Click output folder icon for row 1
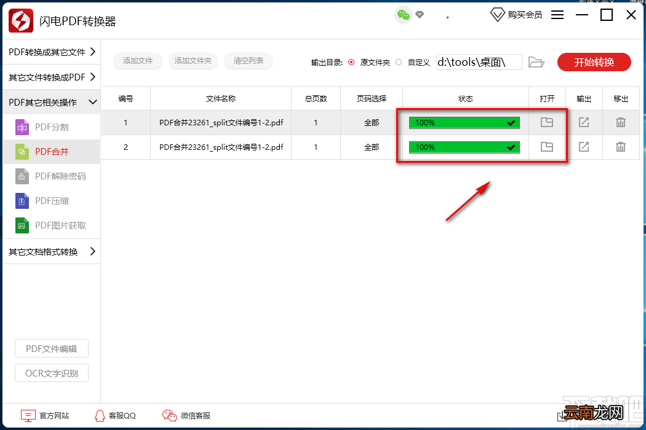Image resolution: width=646 pixels, height=430 pixels. [584, 122]
